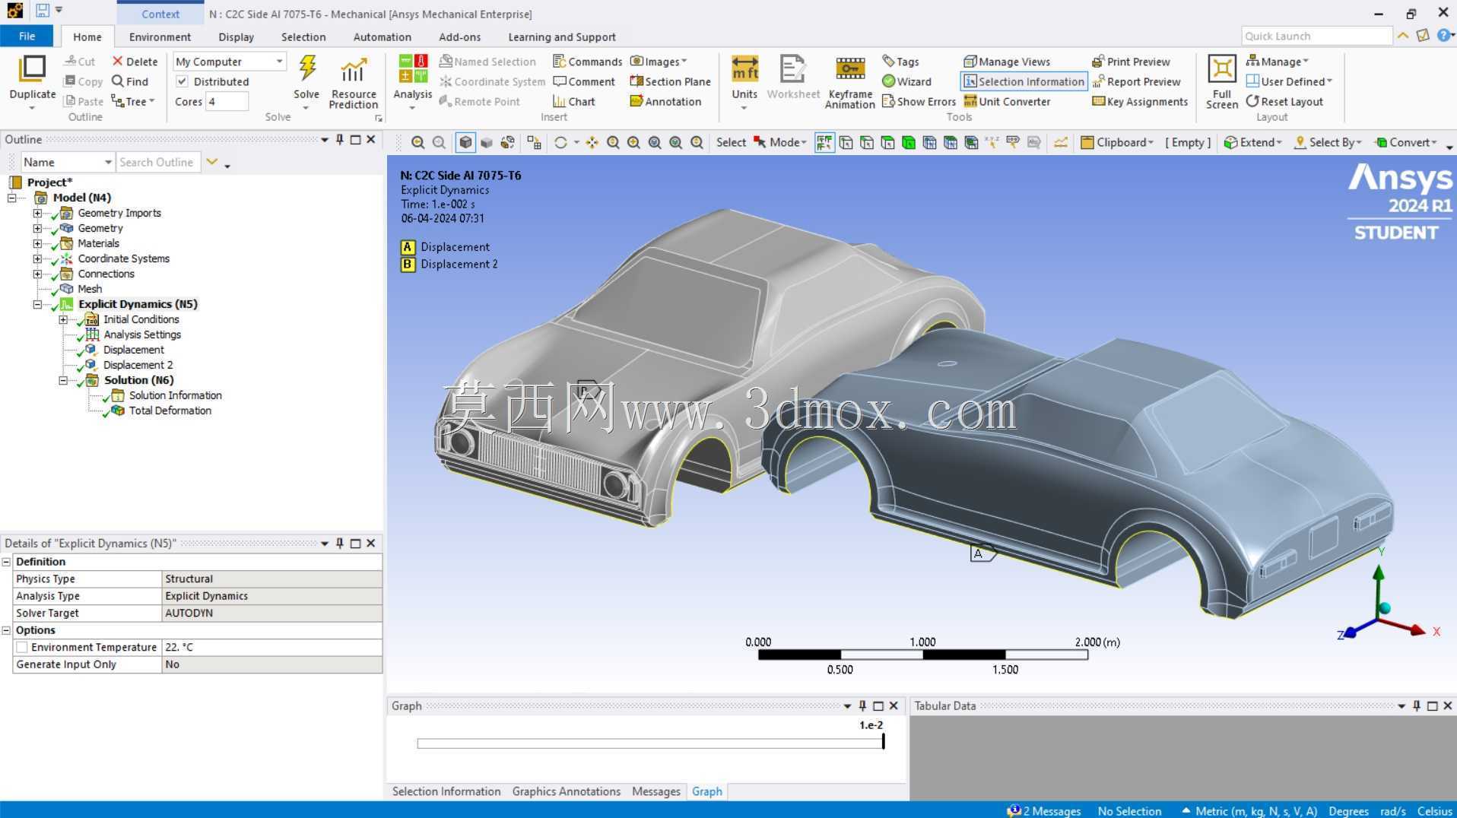The image size is (1457, 818).
Task: Open Resource Prediction tool
Action: 353,82
